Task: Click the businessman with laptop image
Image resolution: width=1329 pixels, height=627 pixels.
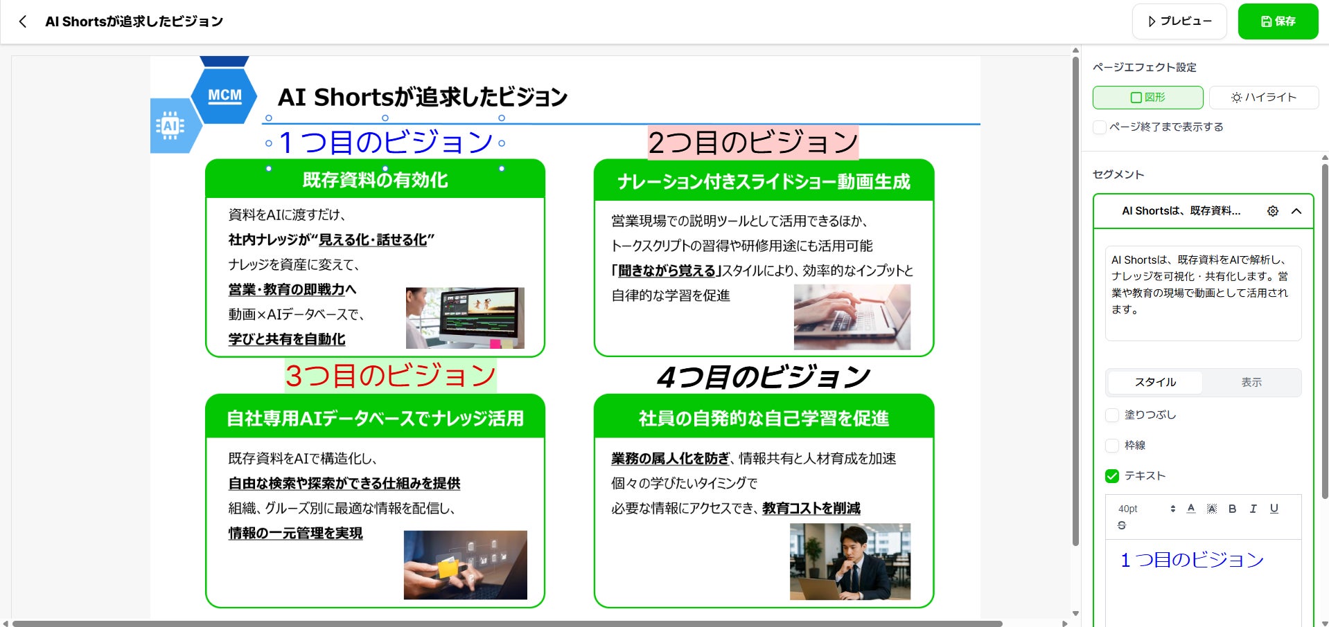Action: tap(850, 561)
